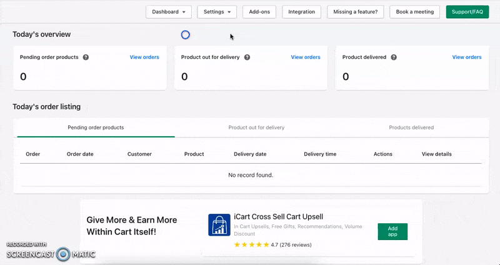View orders for Product out for delivery
Image resolution: width=500 pixels, height=265 pixels.
(x=306, y=57)
